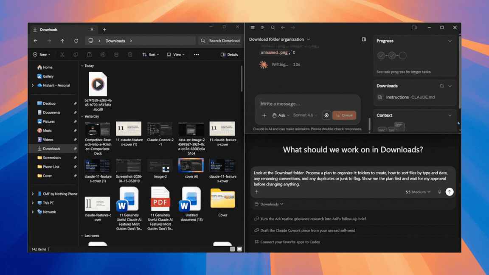Switch Explorer to details list view icon
Viewport: 489px width, 275px height.
click(x=232, y=249)
